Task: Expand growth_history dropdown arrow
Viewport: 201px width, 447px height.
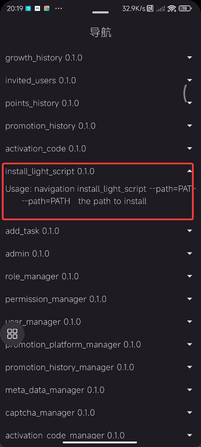Action: (190, 58)
